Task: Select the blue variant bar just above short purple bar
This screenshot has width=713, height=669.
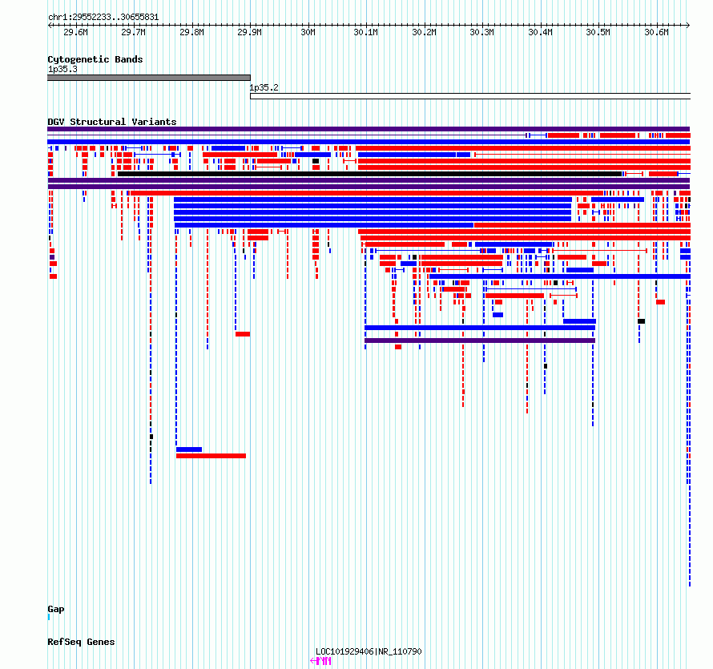Action: pos(480,328)
